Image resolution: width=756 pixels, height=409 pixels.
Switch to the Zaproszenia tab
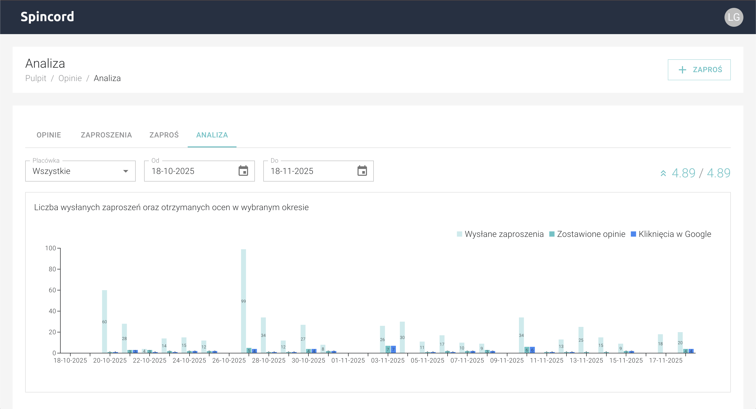tap(106, 135)
